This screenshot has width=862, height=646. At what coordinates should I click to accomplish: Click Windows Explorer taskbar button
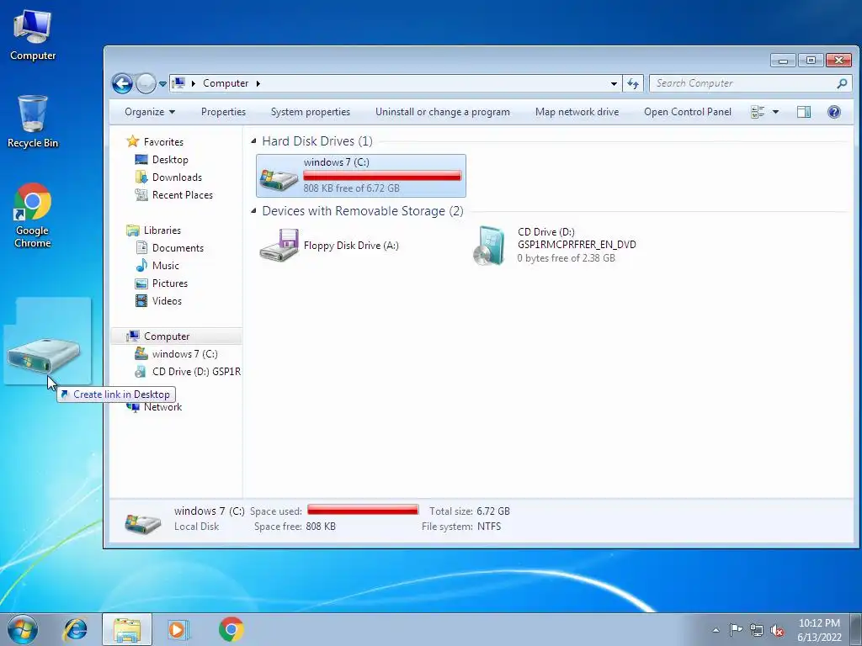(x=127, y=629)
